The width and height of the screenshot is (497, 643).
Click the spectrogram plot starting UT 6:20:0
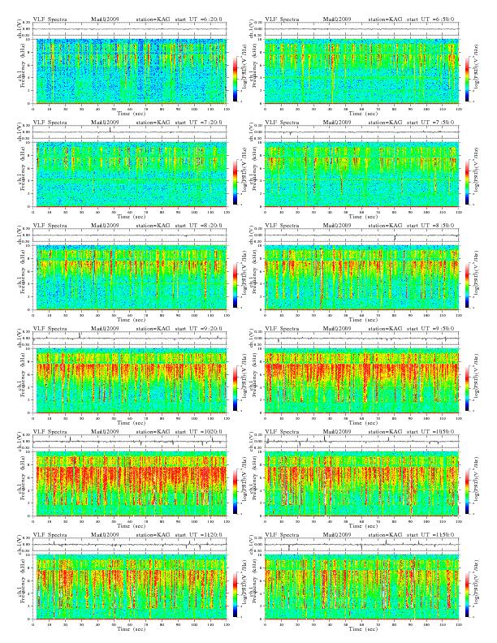130,71
